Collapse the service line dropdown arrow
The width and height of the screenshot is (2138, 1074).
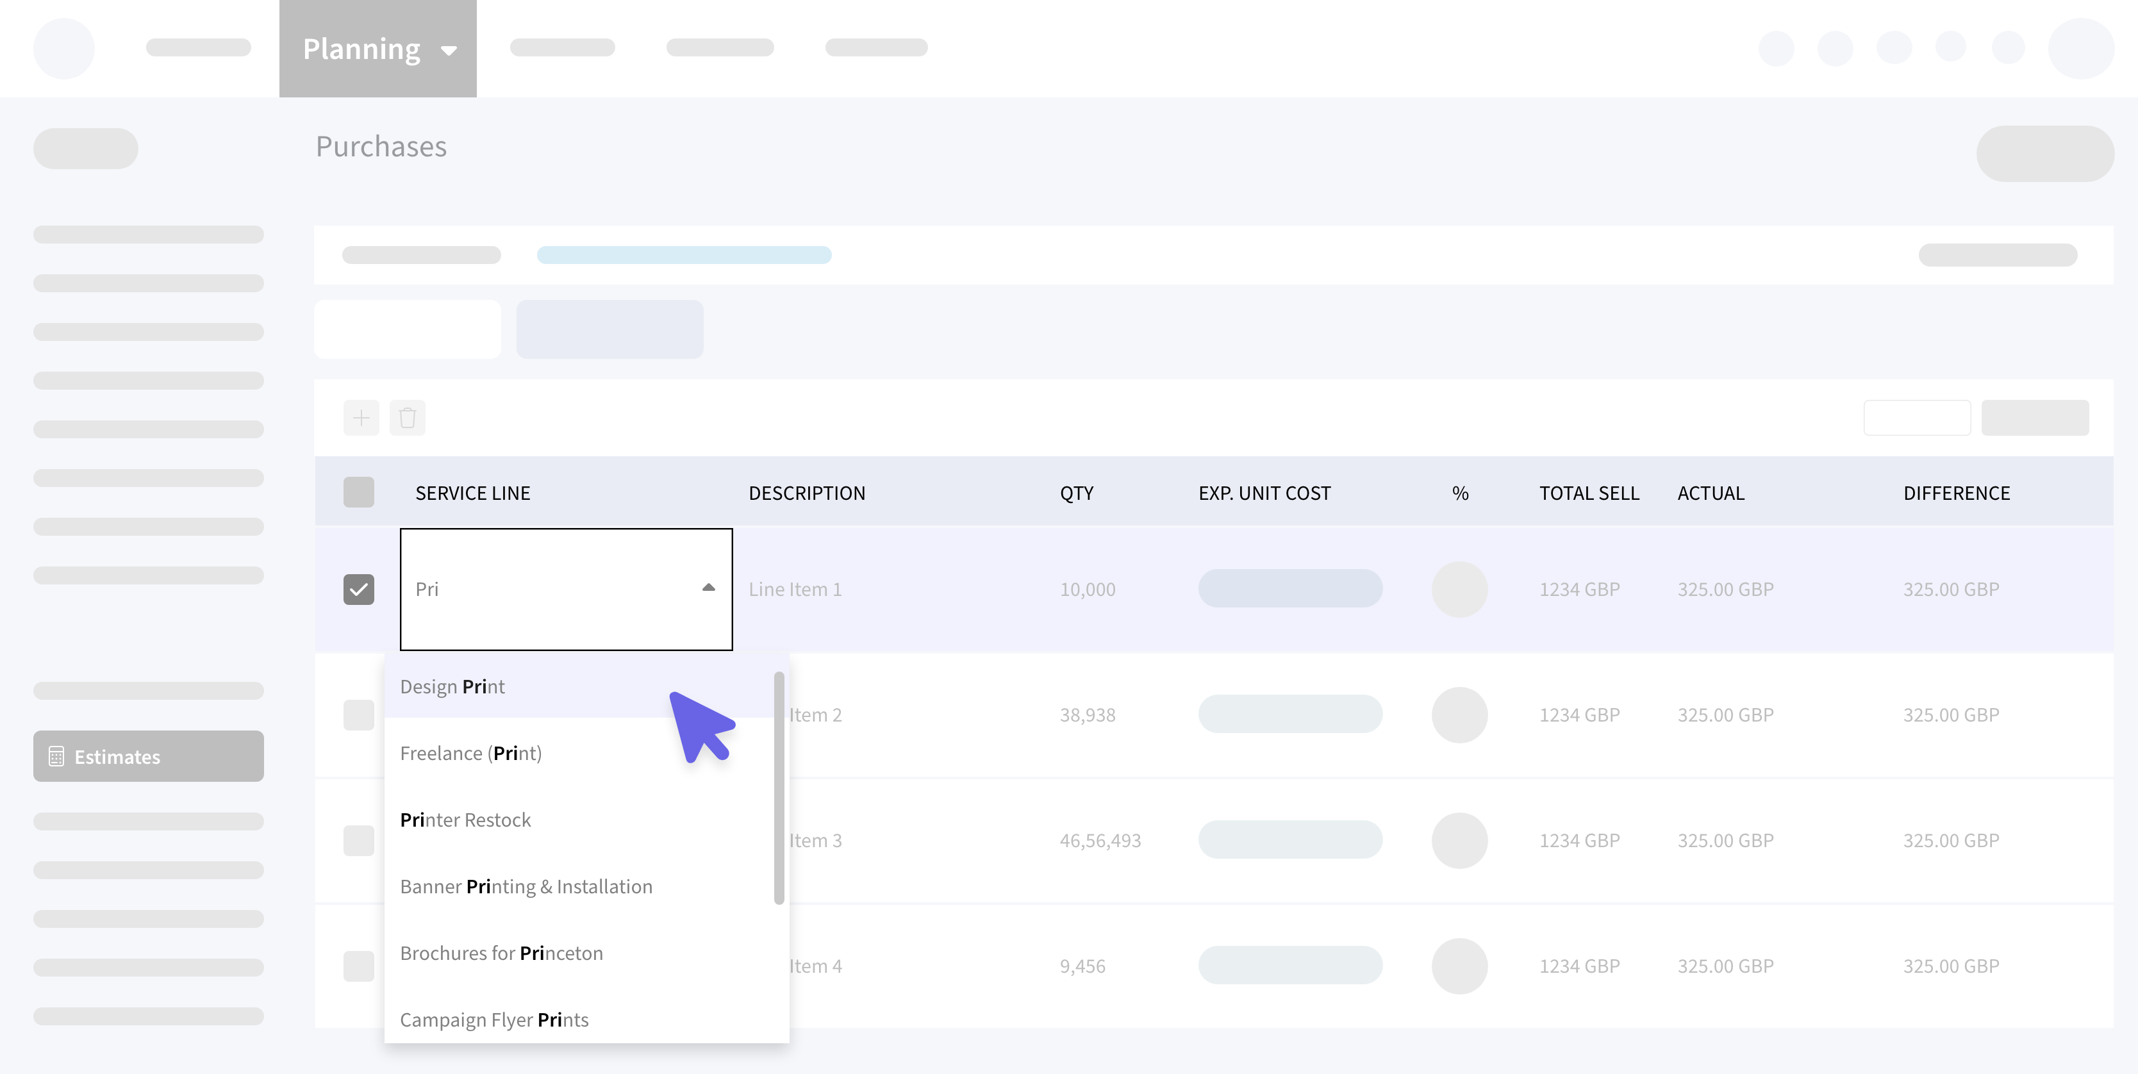[x=708, y=588]
